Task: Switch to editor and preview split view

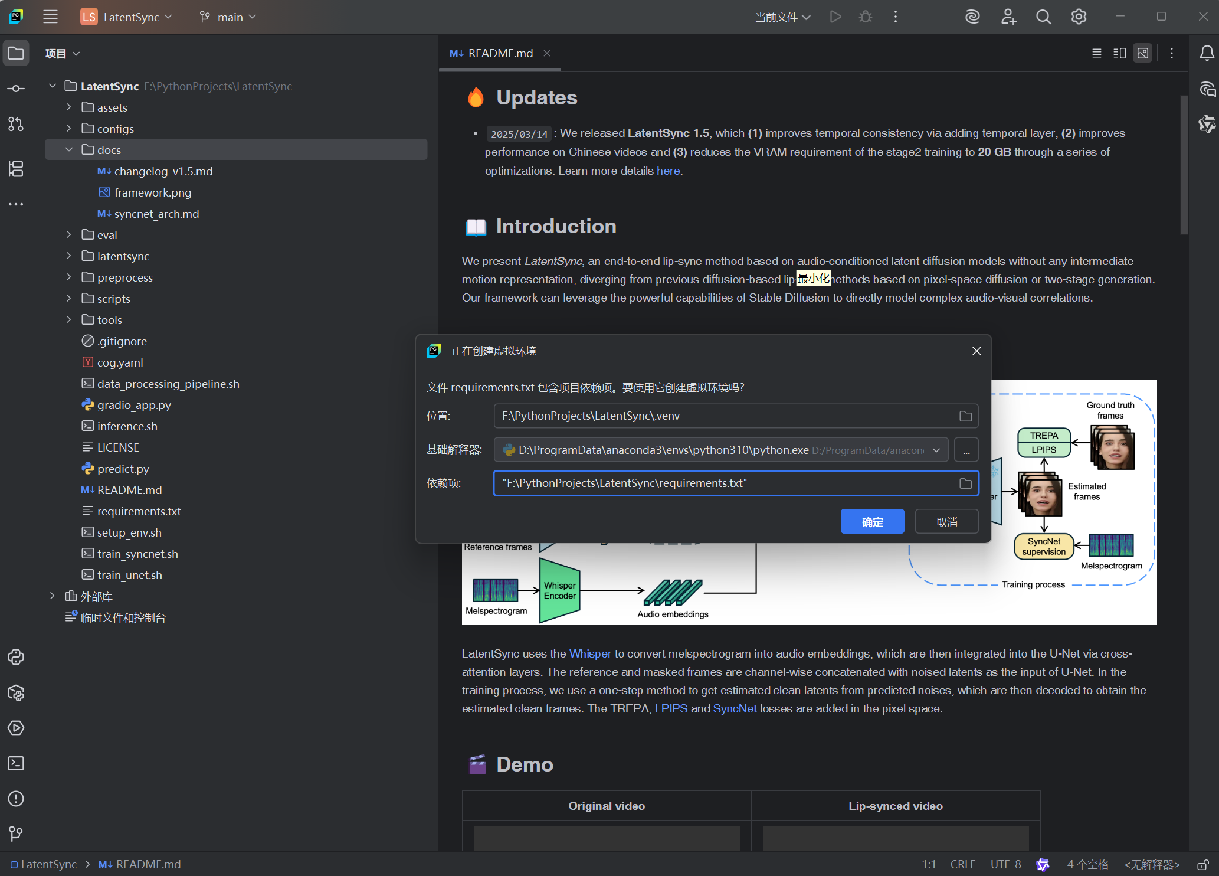Action: [x=1119, y=53]
